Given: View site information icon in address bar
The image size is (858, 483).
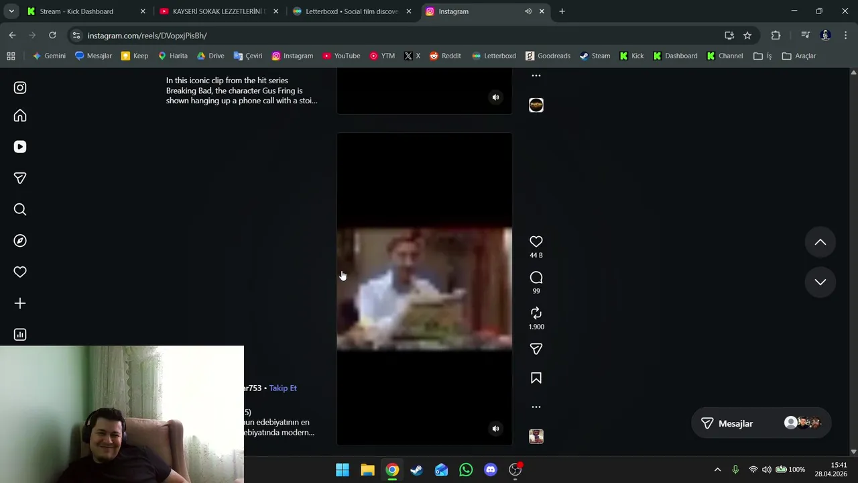Looking at the screenshot, I should 76,36.
